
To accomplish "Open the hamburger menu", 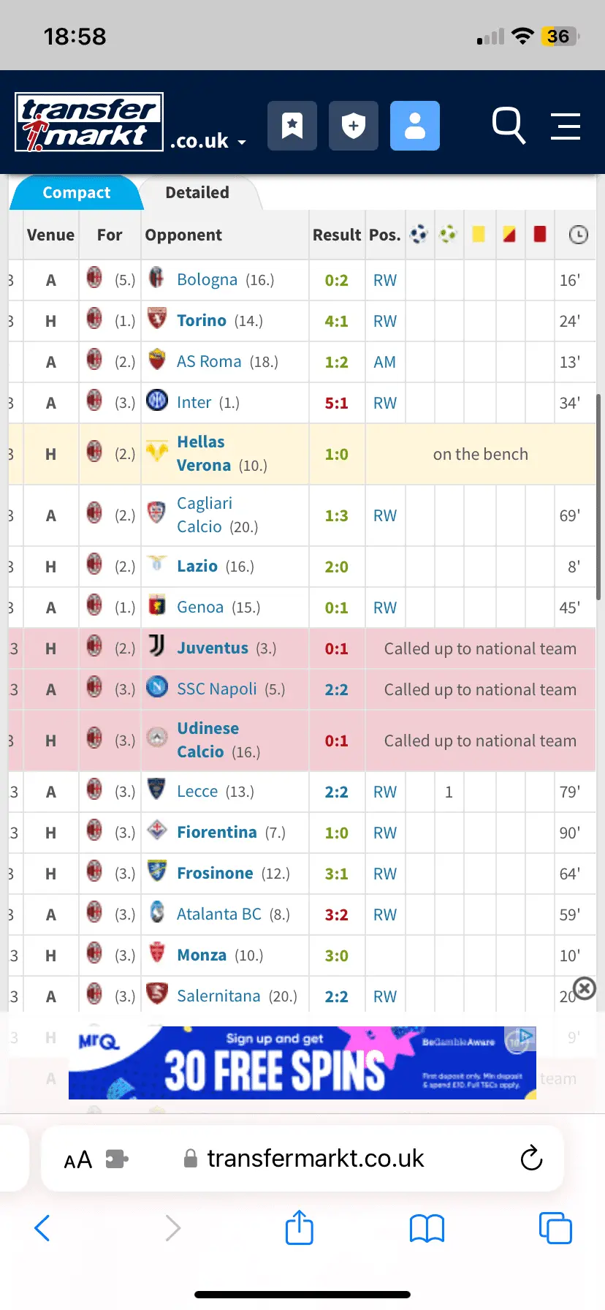I will 566,126.
